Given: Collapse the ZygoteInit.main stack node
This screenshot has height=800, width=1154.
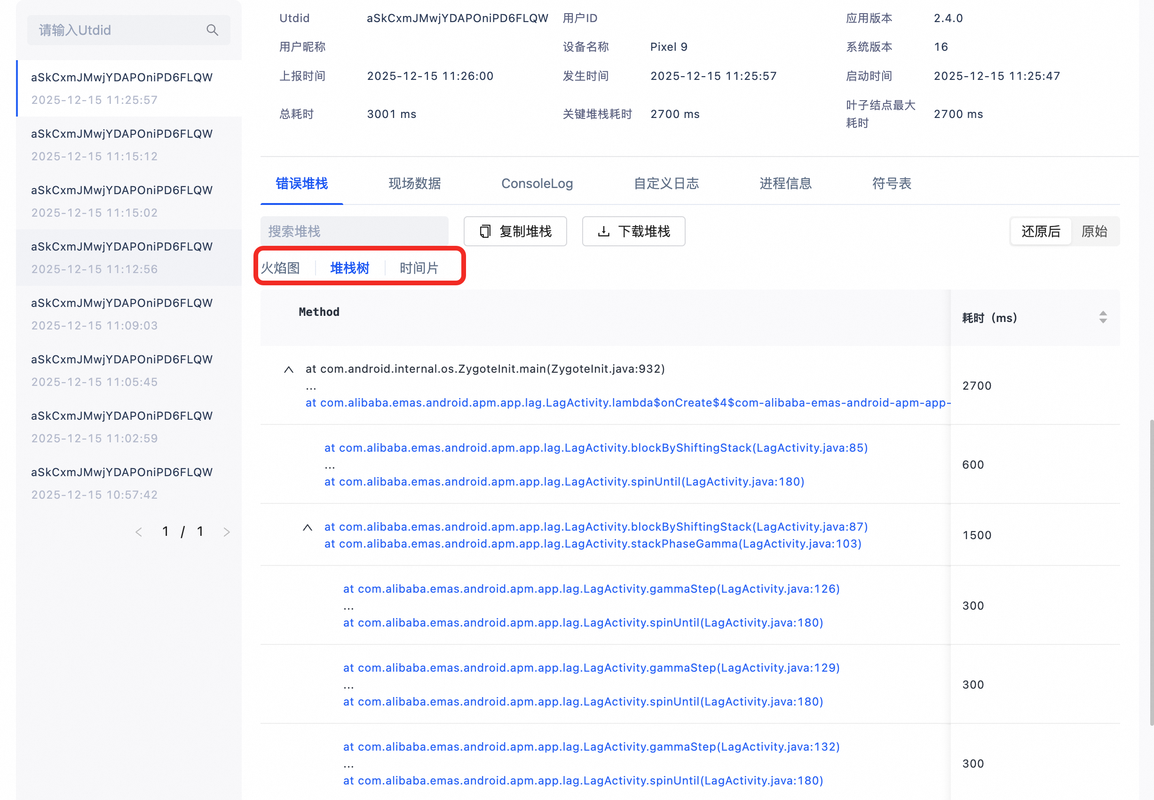Looking at the screenshot, I should tap(288, 370).
